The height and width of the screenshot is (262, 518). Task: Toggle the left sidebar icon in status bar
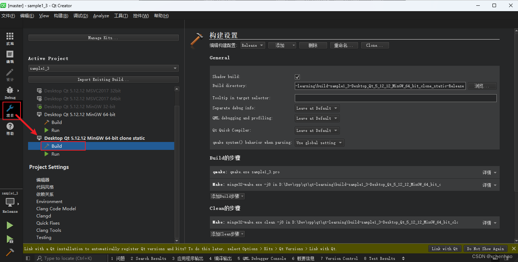pyautogui.click(x=28, y=258)
